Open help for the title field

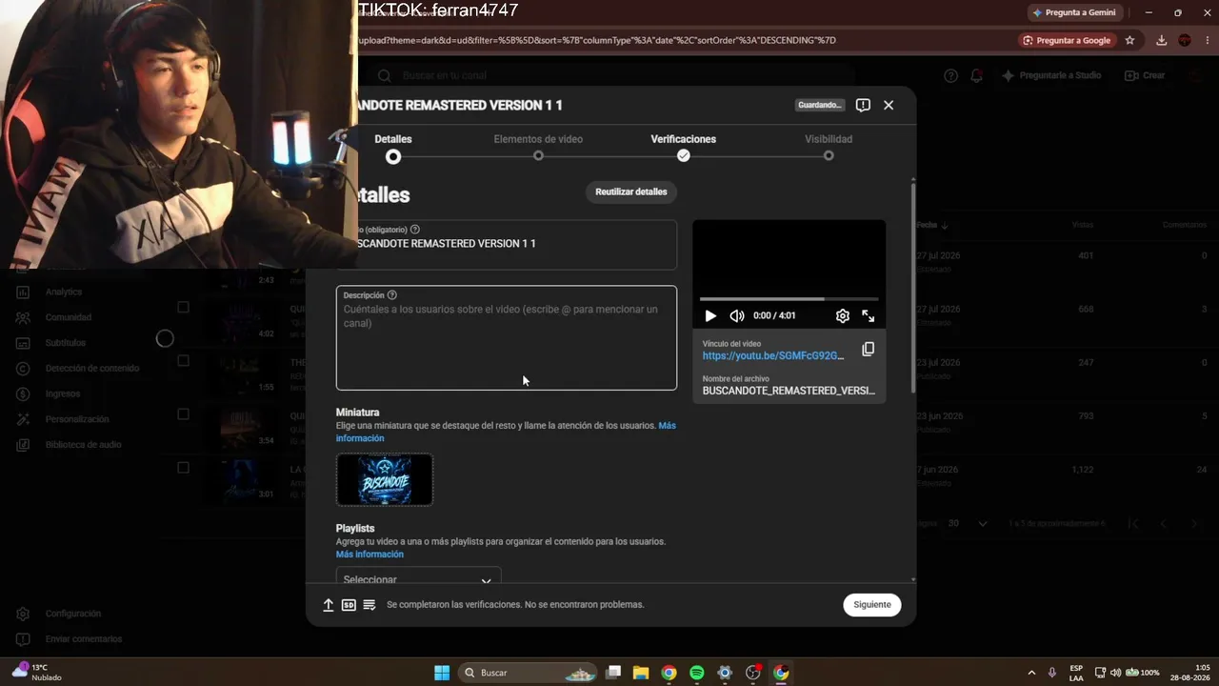[x=414, y=230]
